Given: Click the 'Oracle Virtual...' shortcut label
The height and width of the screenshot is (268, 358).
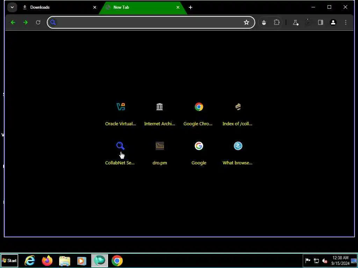Looking at the screenshot, I should [x=120, y=124].
